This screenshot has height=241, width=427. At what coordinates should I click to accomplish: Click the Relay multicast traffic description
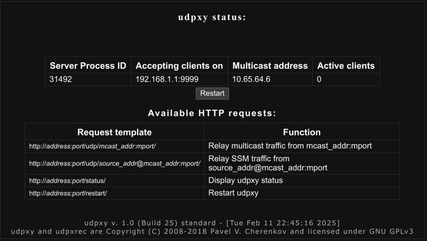click(x=290, y=146)
